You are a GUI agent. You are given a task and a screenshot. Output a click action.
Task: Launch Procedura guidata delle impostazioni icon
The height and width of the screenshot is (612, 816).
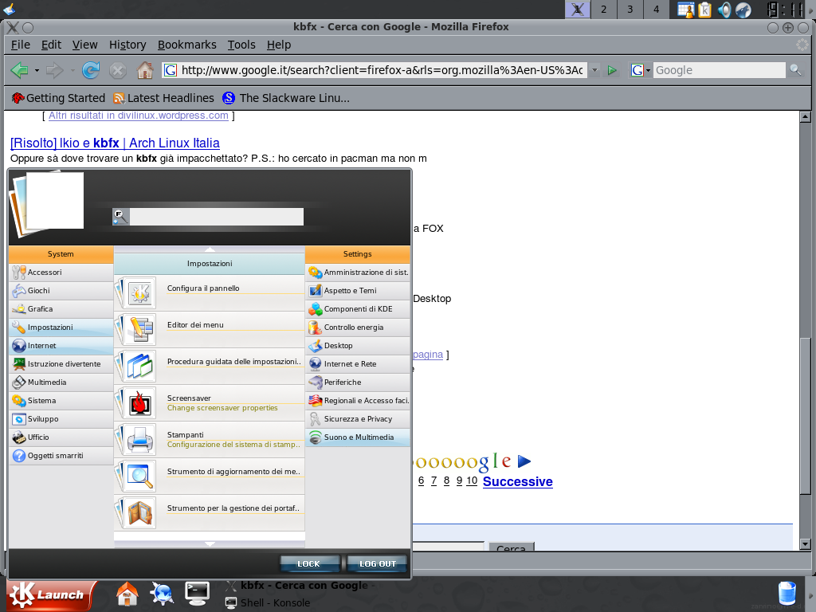point(140,367)
